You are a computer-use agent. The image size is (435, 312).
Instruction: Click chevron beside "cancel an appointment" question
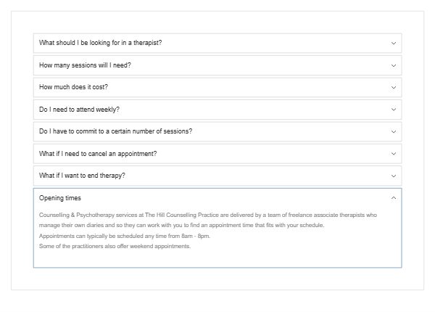[x=394, y=154]
